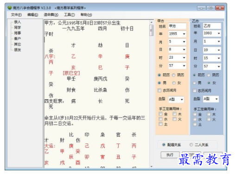Check 水 element box under 甲方
Viewport: 235px width, 174px height.
click(x=161, y=119)
